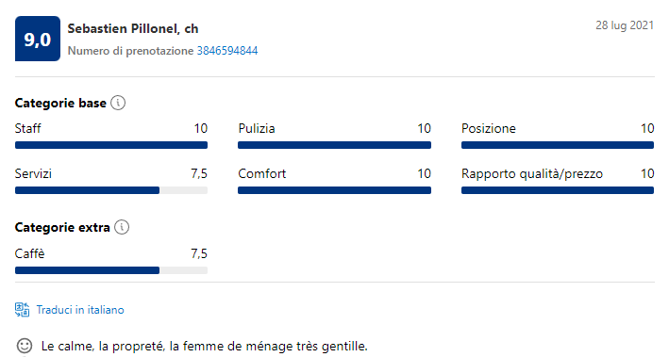Open booking number 3846594844
Screen dimensions: 669x357
point(227,51)
